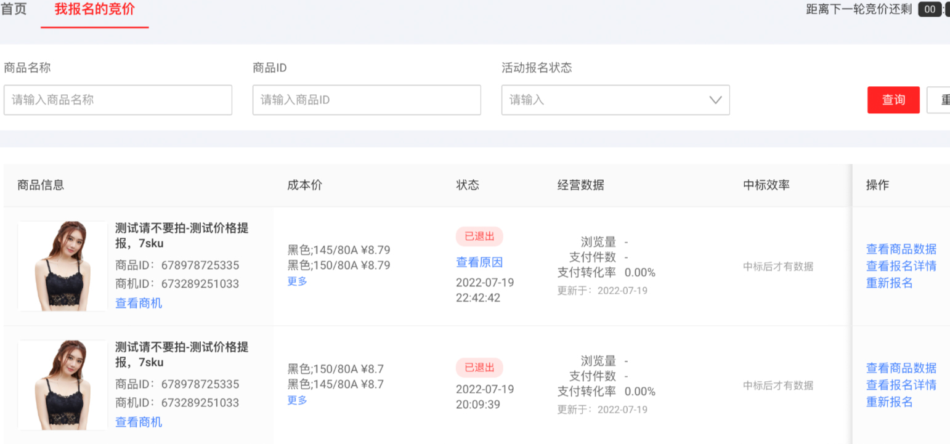950x444 pixels.
Task: Click 重新报名 in first row
Action: pos(889,283)
